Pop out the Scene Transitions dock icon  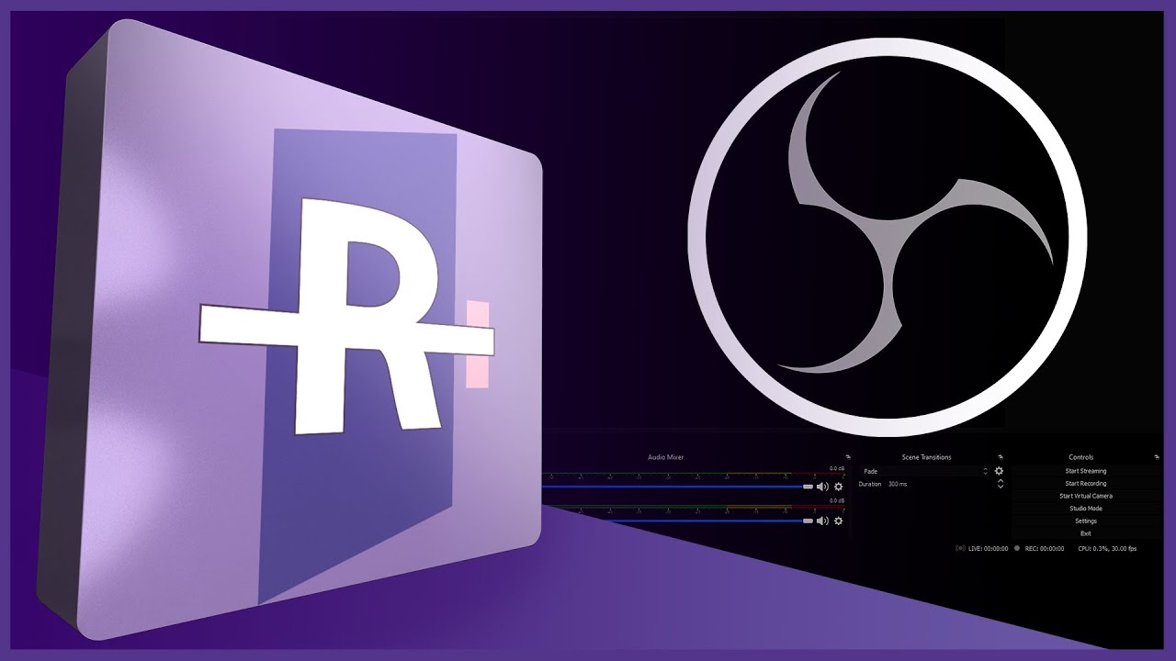coord(1001,457)
